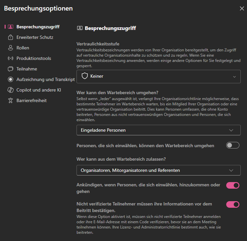Screen dimensions: 247x241
Task: Click the Besprechungszugriff sidebar icon
Action: tap(11, 27)
